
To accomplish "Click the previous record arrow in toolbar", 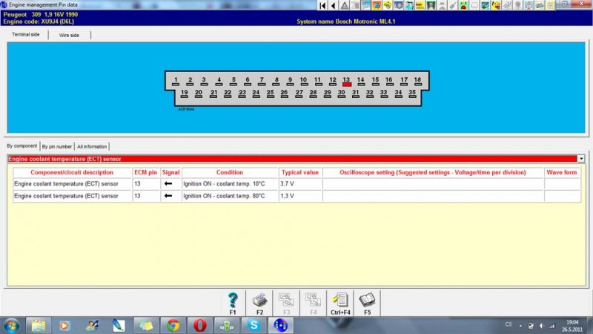I will coord(334,5).
